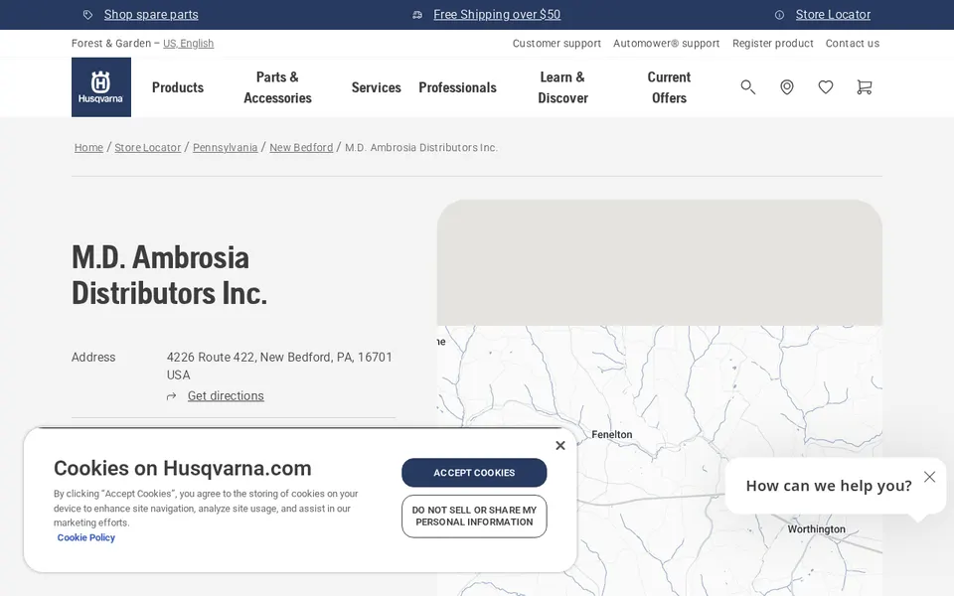Image resolution: width=954 pixels, height=596 pixels.
Task: Go to Home breadcrumb
Action: pyautogui.click(x=88, y=148)
